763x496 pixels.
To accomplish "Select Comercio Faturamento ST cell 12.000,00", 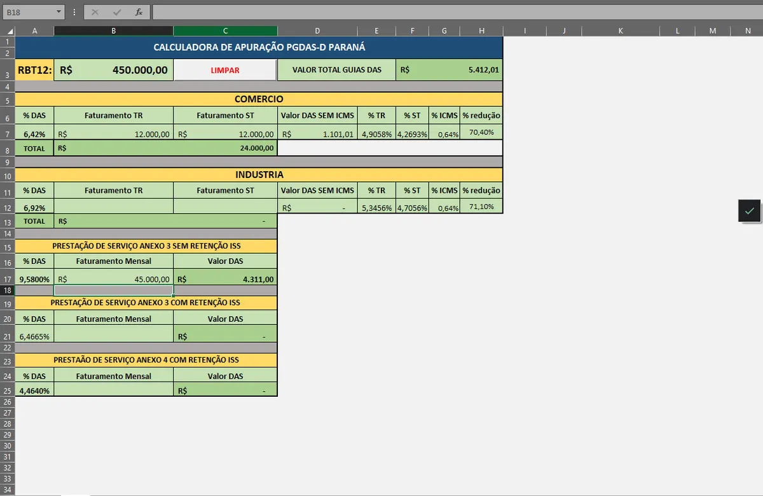I will (x=225, y=133).
